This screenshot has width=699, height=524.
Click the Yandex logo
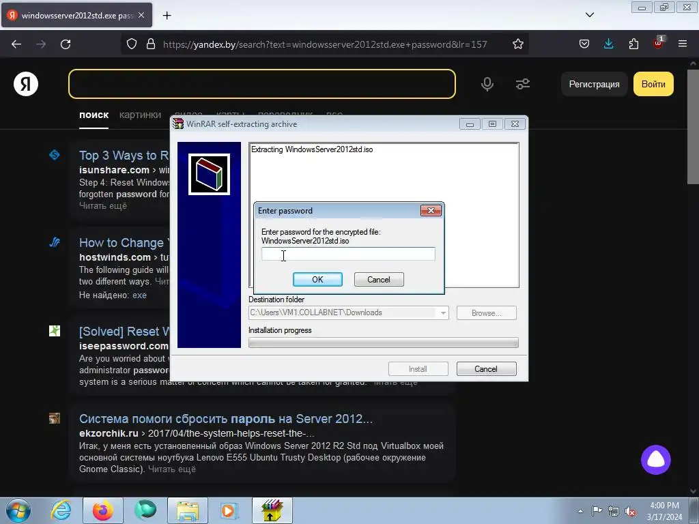[x=26, y=84]
